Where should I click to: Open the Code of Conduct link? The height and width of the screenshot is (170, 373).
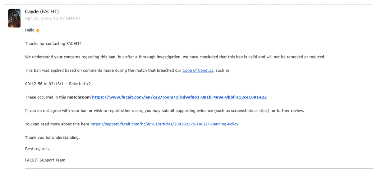click(198, 70)
